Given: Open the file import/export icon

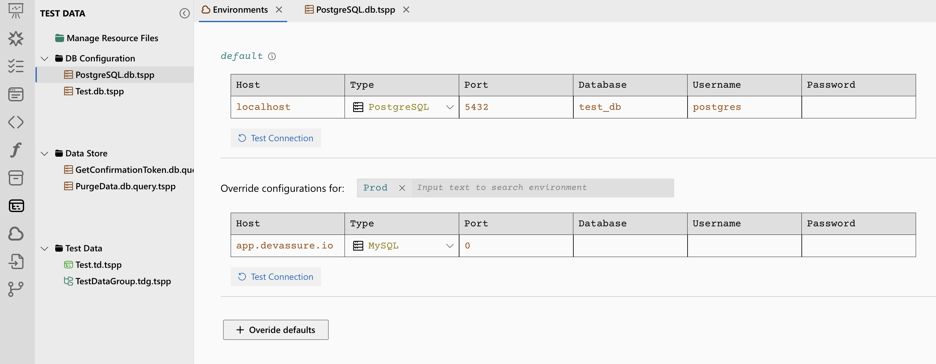Looking at the screenshot, I should 16,262.
